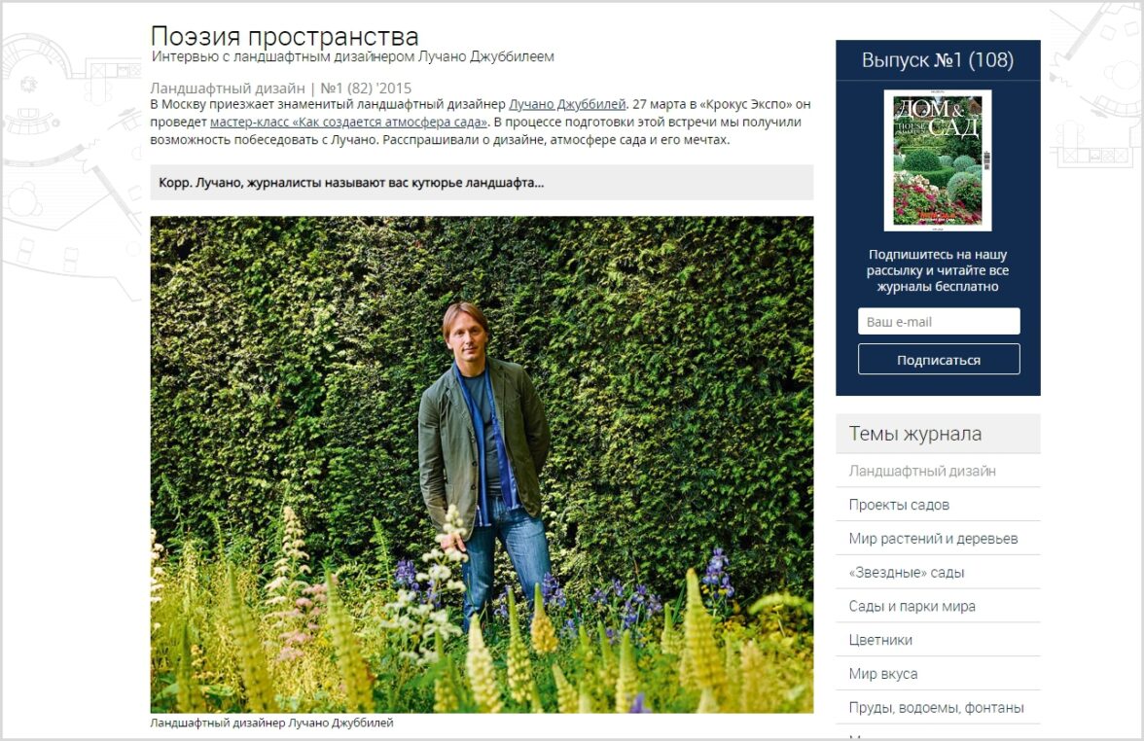The height and width of the screenshot is (741, 1144).
Task: Click the Поэзия пространства article title
Action: 284,36
